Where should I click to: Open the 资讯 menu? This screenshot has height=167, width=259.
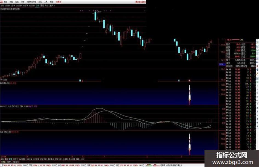[40, 2]
